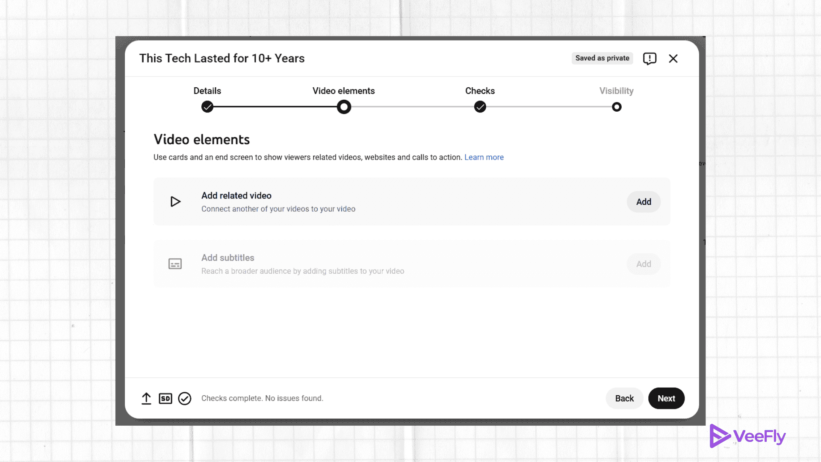Open the Learn more link

[x=484, y=157]
